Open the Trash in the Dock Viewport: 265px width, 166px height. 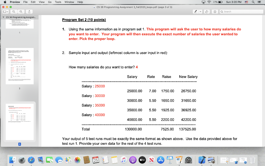tap(252, 160)
